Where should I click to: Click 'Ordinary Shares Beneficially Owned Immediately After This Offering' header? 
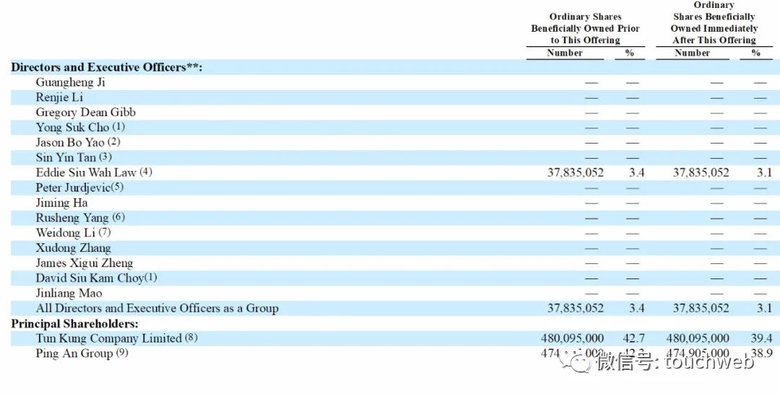714,22
